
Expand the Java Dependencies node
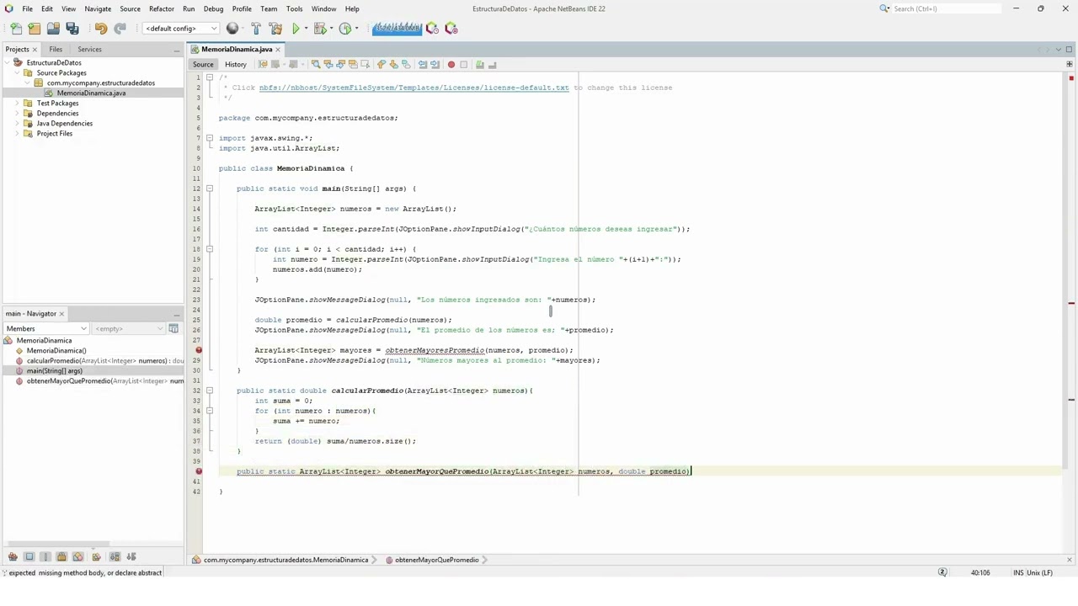click(17, 124)
